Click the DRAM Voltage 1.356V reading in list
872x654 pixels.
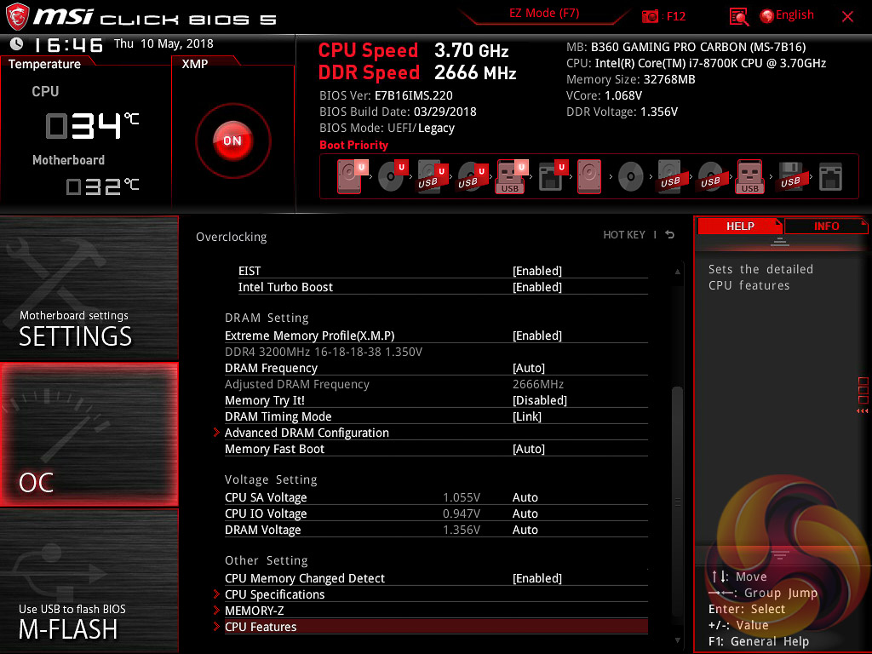(461, 530)
